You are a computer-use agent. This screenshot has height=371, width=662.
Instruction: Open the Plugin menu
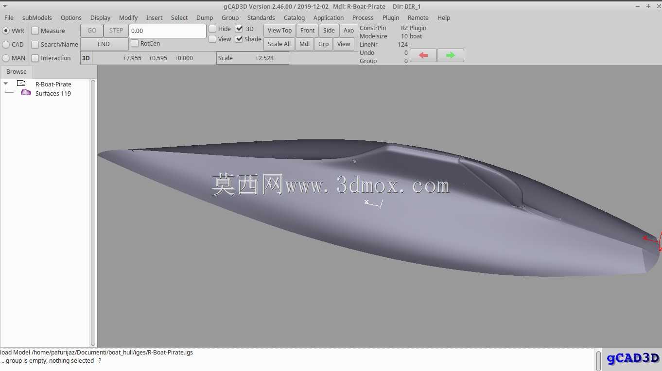tap(391, 17)
